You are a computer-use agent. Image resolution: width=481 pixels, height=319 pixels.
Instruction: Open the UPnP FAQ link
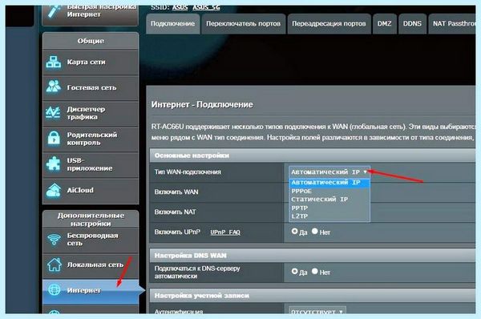(x=225, y=232)
